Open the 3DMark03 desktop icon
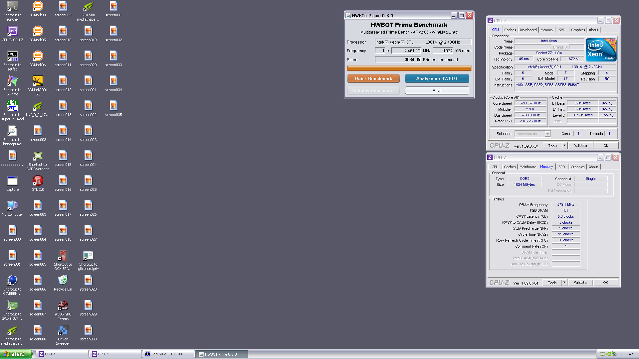639x359 pixels. click(38, 9)
